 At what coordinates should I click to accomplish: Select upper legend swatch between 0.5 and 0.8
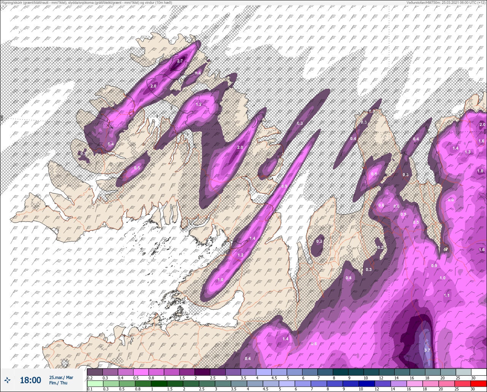pyautogui.click(x=141, y=372)
